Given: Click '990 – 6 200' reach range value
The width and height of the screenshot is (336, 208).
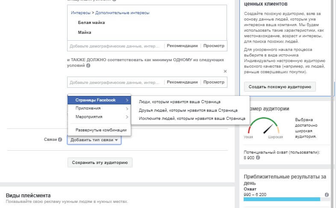Looking at the screenshot, I should (x=255, y=195).
